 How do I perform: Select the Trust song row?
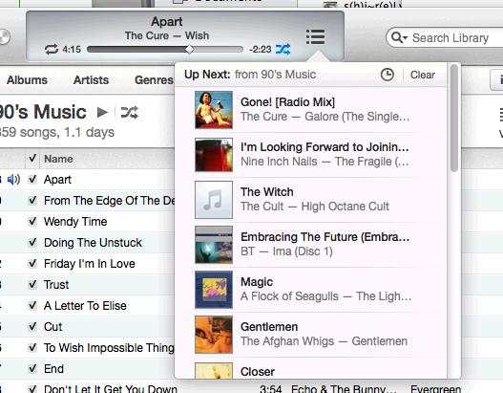pyautogui.click(x=87, y=284)
